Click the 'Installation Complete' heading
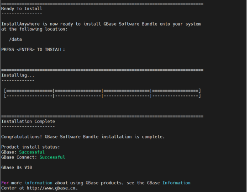 [x=28, y=121]
